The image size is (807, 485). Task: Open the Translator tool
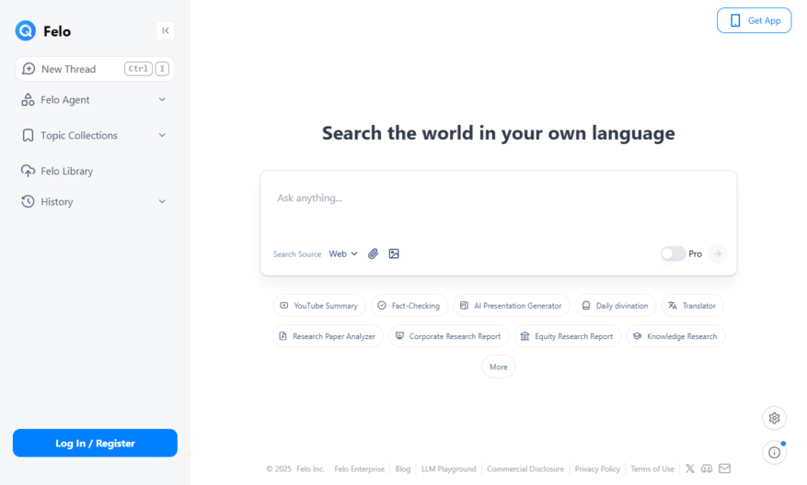click(693, 306)
